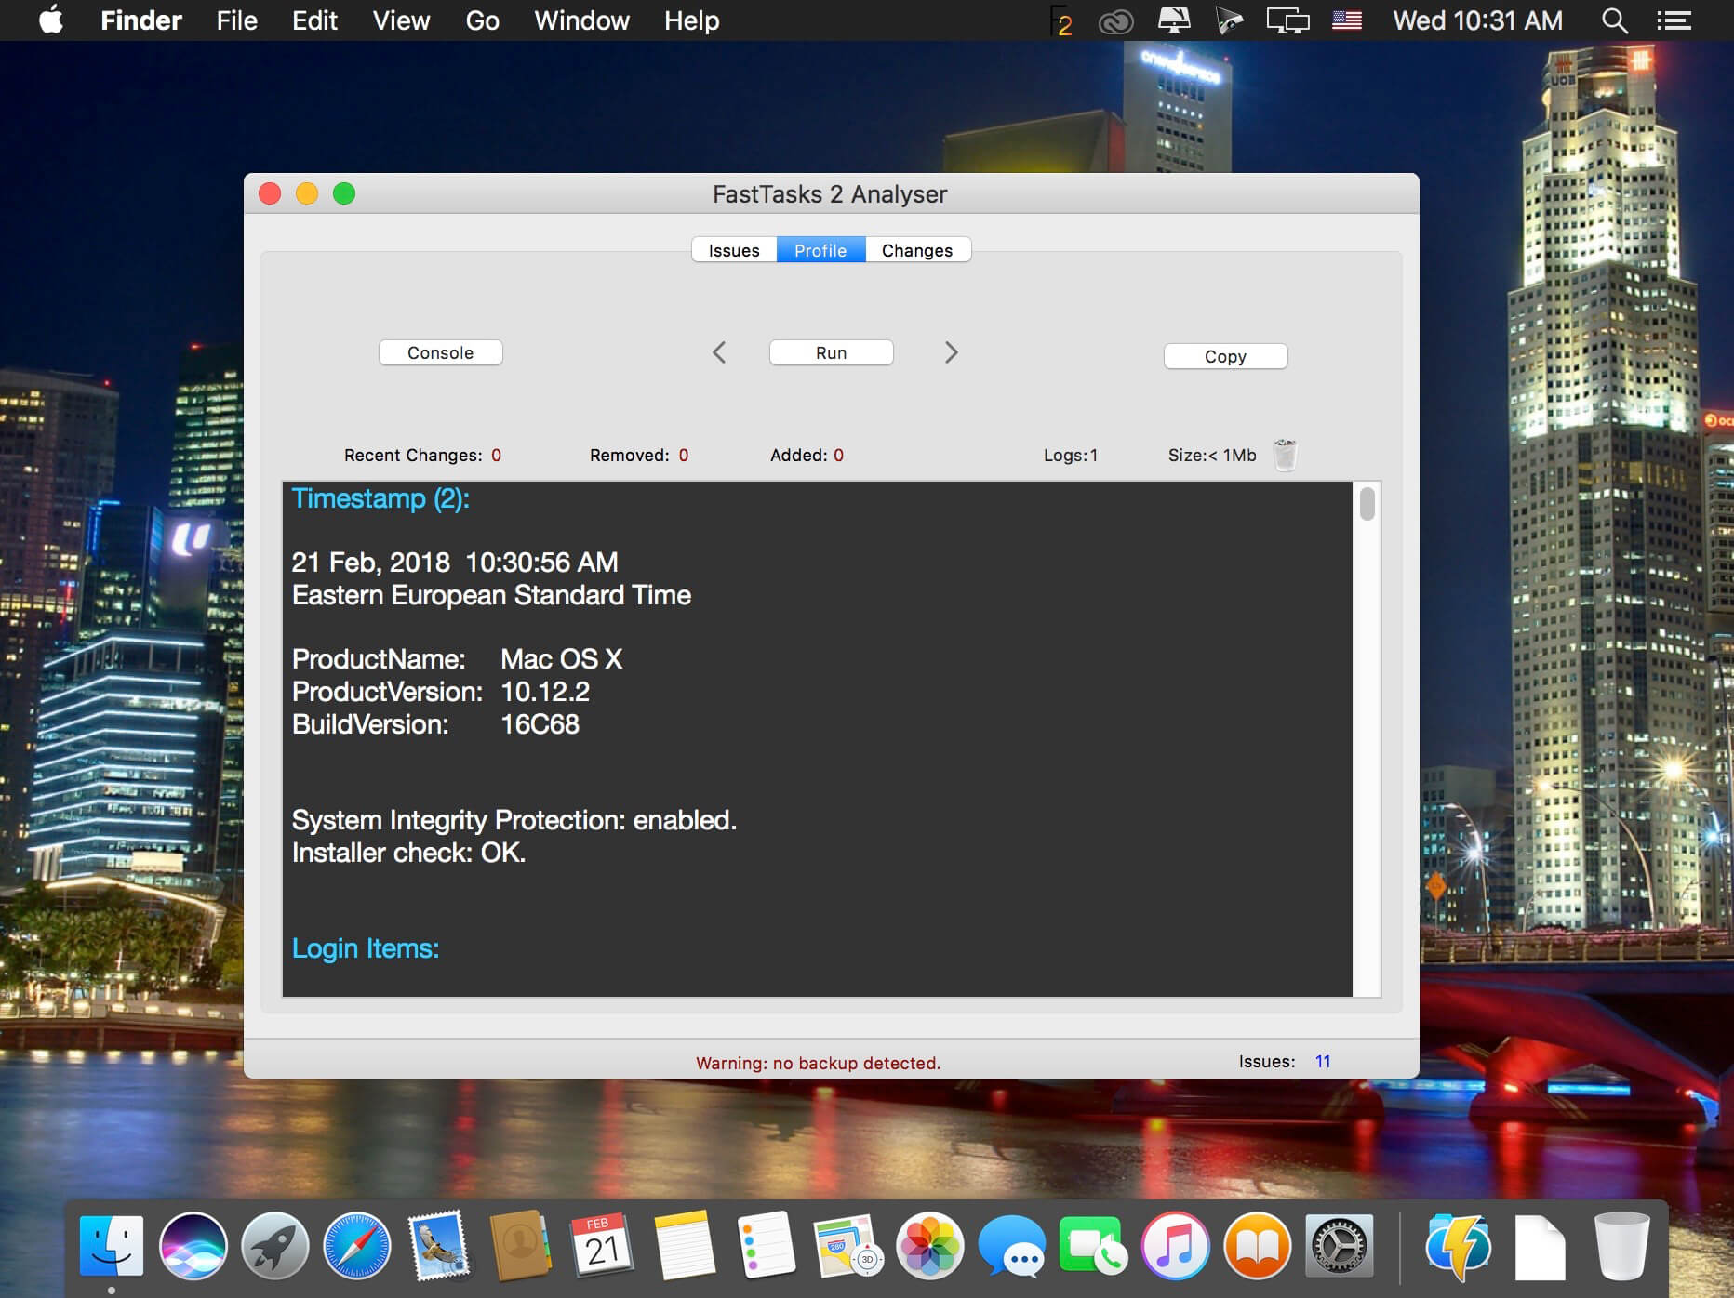Click 'Removed: 0' label
1734x1298 pixels.
coord(639,455)
